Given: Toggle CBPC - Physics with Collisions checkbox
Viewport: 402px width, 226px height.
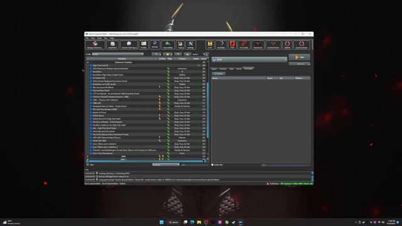Looking at the screenshot, I should tap(90, 100).
